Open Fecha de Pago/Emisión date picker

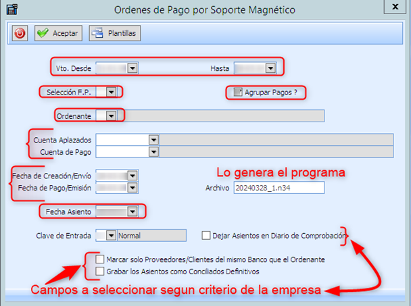coord(132,188)
